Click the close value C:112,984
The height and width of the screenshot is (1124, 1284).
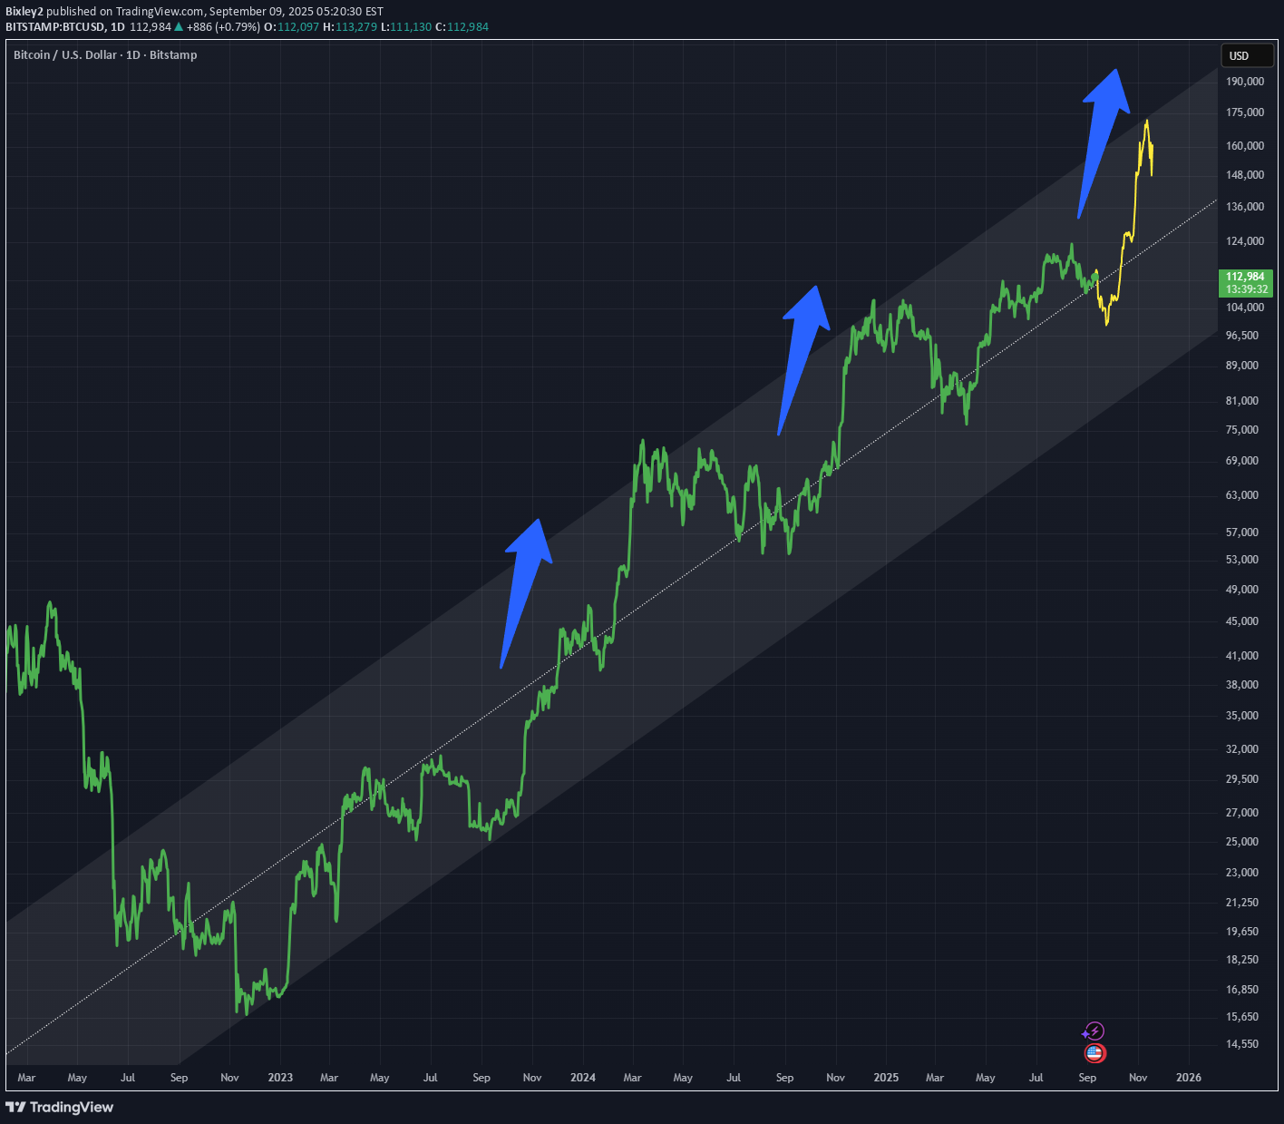tap(462, 27)
